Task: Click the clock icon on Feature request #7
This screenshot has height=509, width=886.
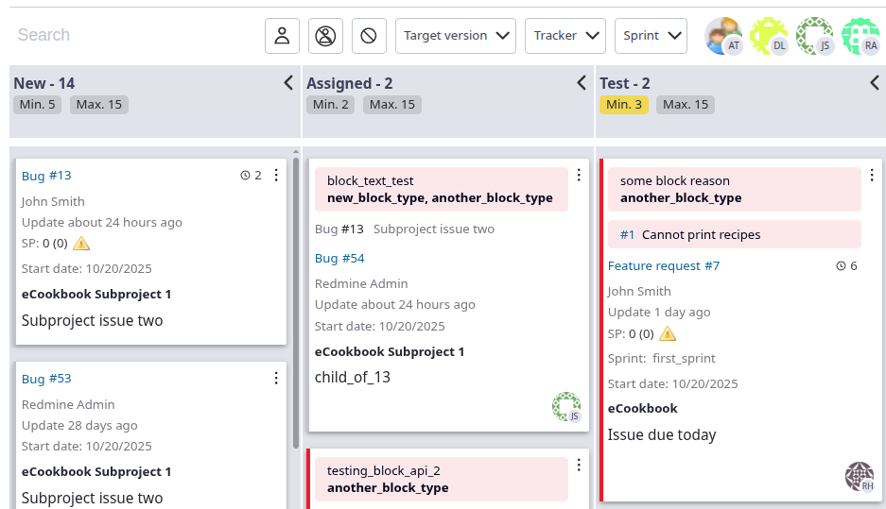Action: coord(842,266)
